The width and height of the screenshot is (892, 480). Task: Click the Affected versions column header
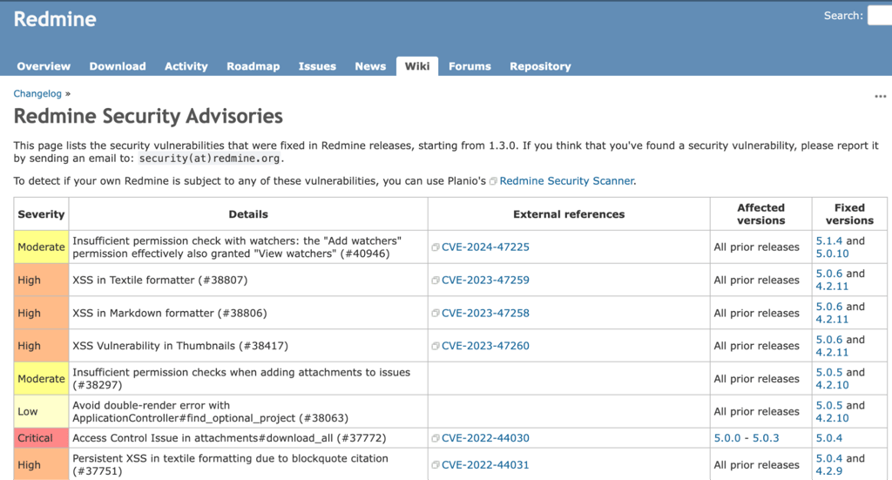(760, 214)
